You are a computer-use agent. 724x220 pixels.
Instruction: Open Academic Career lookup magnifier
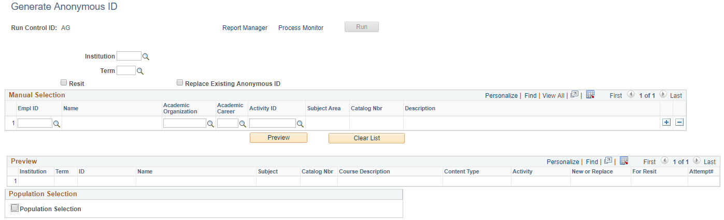tap(243, 124)
